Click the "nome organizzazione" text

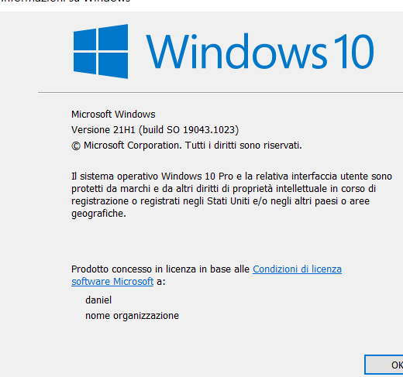click(132, 316)
